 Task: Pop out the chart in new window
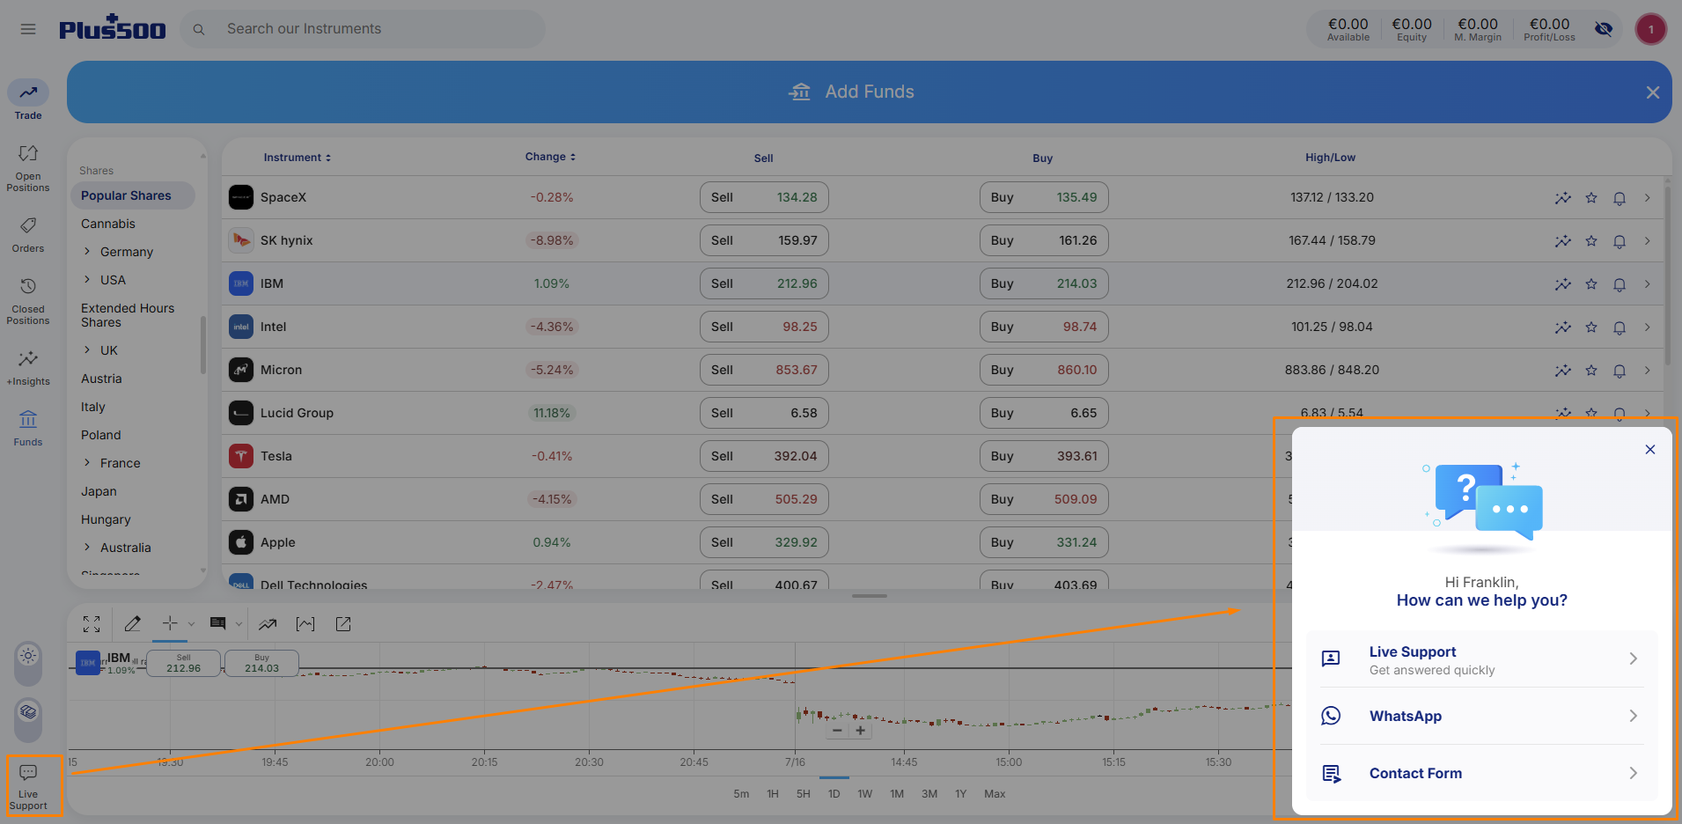[343, 624]
